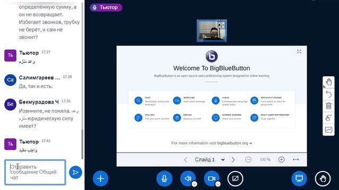Click the tutor webcam thumbnail
339x190 pixels.
212,31
